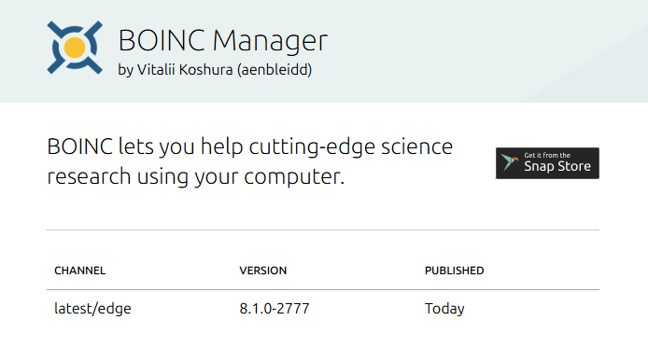Click the yellow center of the BOINC logo
The image size is (648, 362).
75,48
